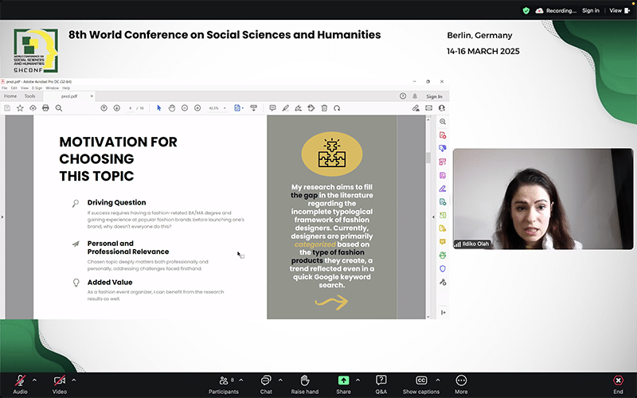Click the red End meeting icon

tap(618, 381)
